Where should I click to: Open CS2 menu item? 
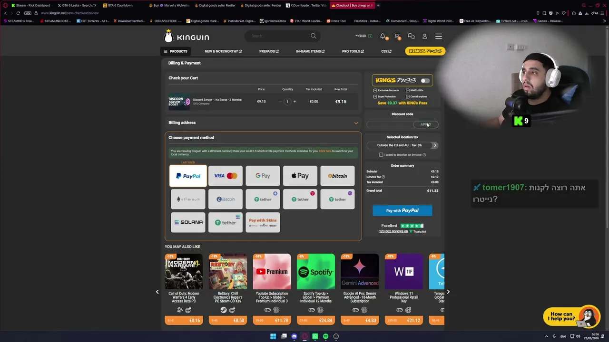pyautogui.click(x=386, y=51)
